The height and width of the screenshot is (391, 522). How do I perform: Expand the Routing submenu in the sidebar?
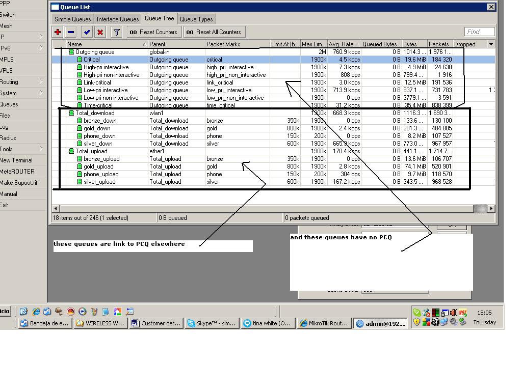[x=22, y=82]
